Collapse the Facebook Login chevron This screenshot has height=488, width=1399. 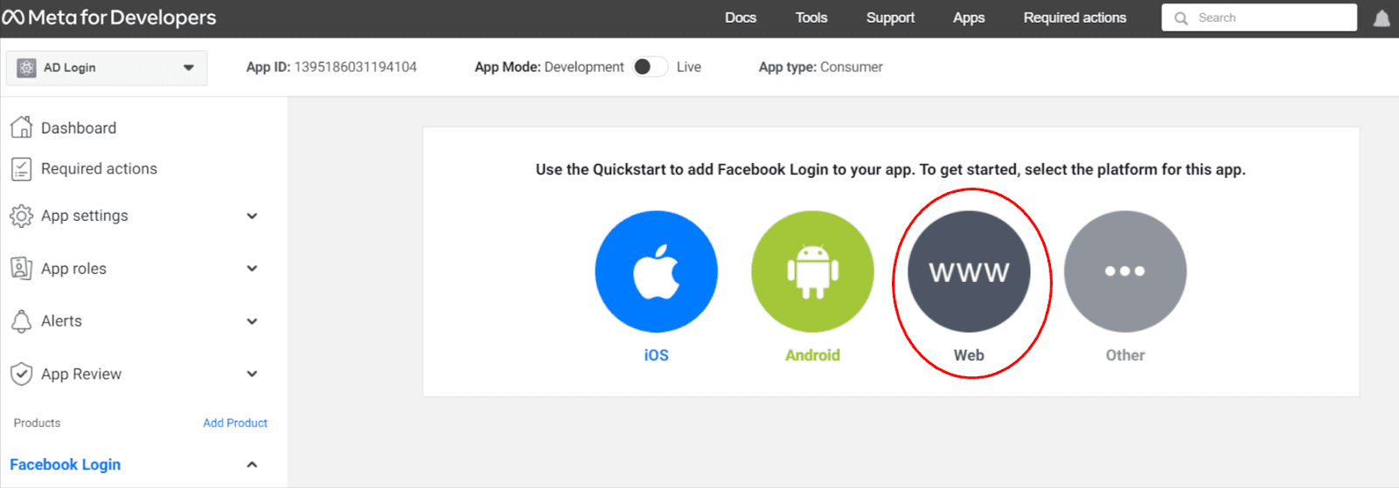coord(252,464)
